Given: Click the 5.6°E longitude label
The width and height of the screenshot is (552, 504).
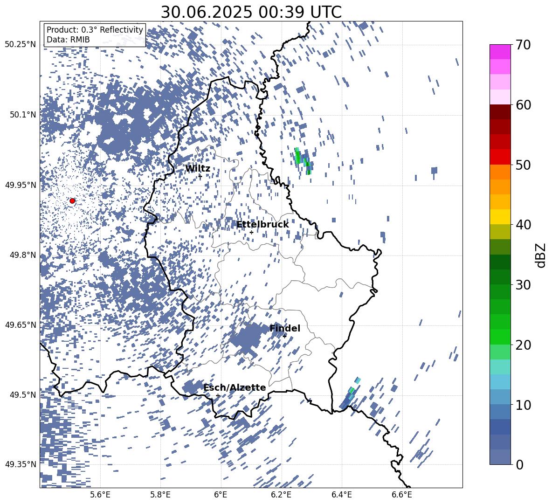Looking at the screenshot, I should point(100,495).
